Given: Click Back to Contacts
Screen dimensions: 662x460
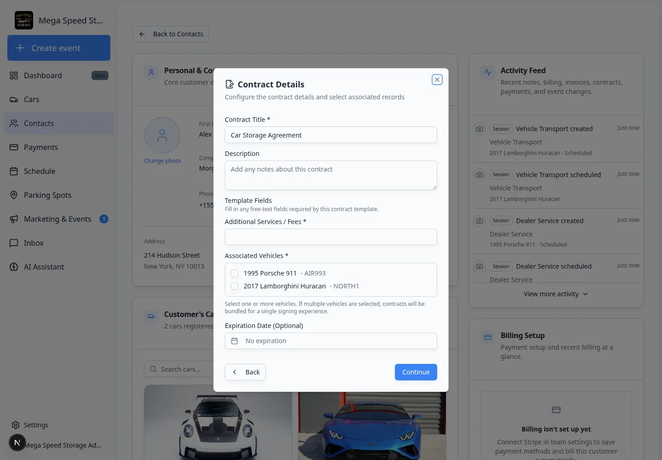Looking at the screenshot, I should point(171,34).
